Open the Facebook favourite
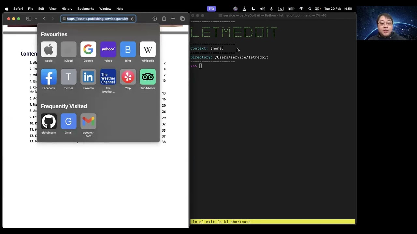This screenshot has height=234, width=417. pyautogui.click(x=49, y=77)
